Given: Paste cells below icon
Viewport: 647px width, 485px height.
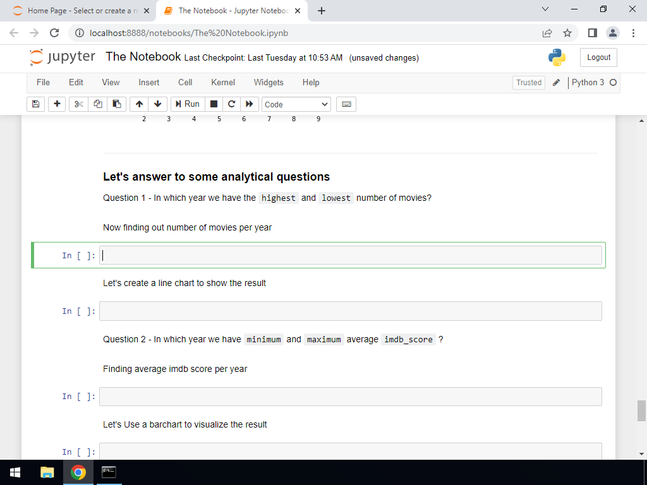Looking at the screenshot, I should pyautogui.click(x=117, y=104).
